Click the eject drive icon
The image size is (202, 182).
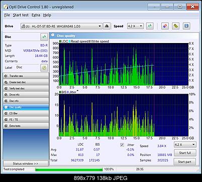[107, 26]
